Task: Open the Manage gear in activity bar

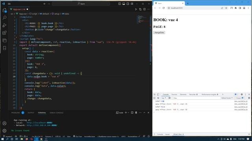Action: click(4, 130)
